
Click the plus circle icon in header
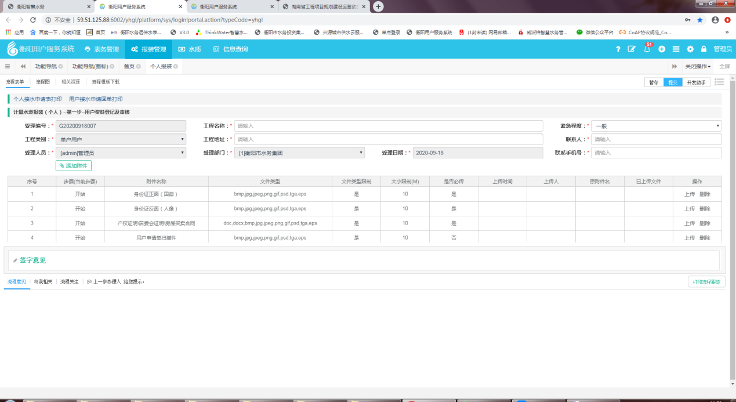click(662, 49)
